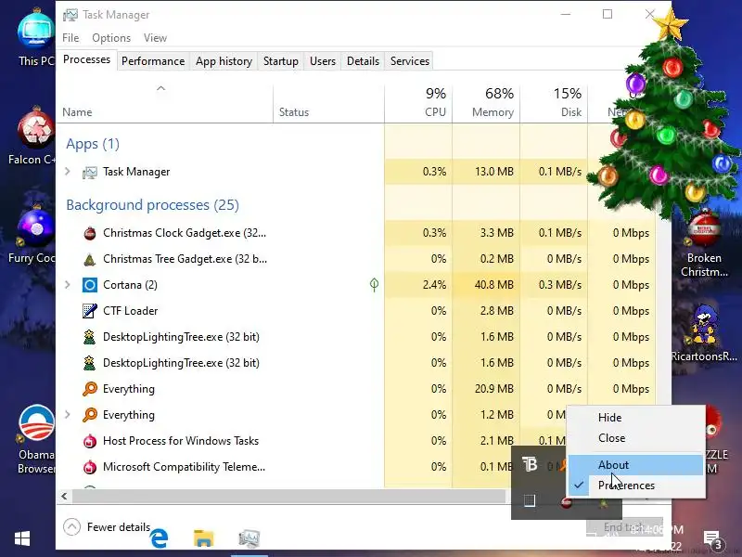Switch to Details tab
Image resolution: width=742 pixels, height=557 pixels.
pyautogui.click(x=363, y=61)
